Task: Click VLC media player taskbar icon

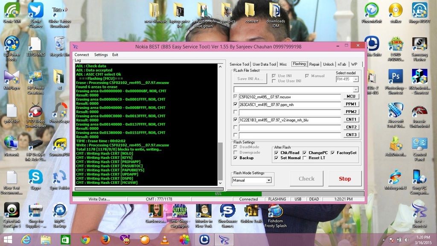Action: (164, 240)
